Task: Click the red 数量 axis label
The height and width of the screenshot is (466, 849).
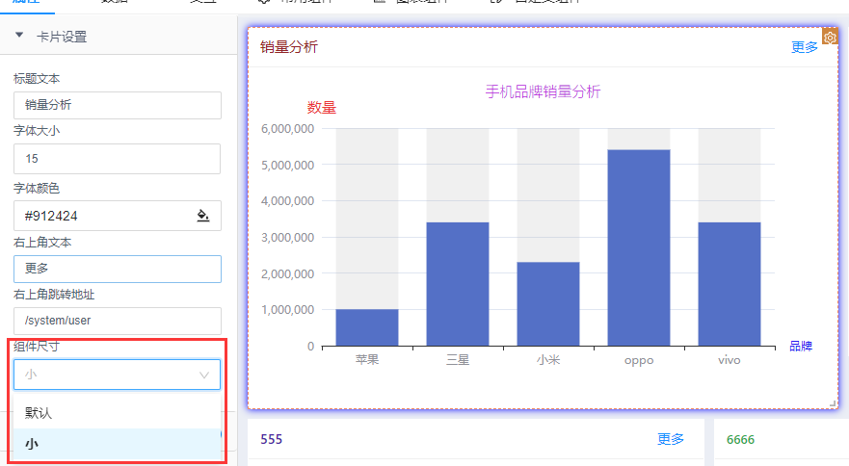Action: (322, 108)
